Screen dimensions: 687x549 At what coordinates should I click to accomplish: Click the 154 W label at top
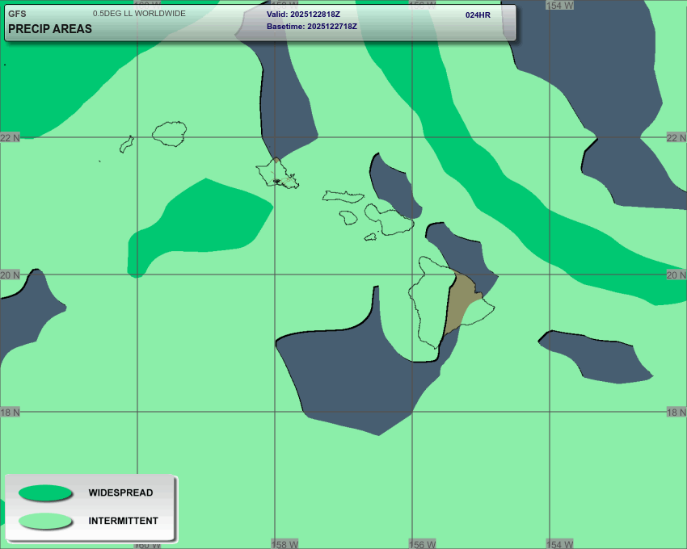(x=559, y=5)
